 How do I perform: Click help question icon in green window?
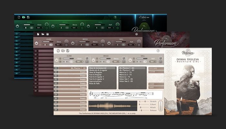(x=115, y=17)
